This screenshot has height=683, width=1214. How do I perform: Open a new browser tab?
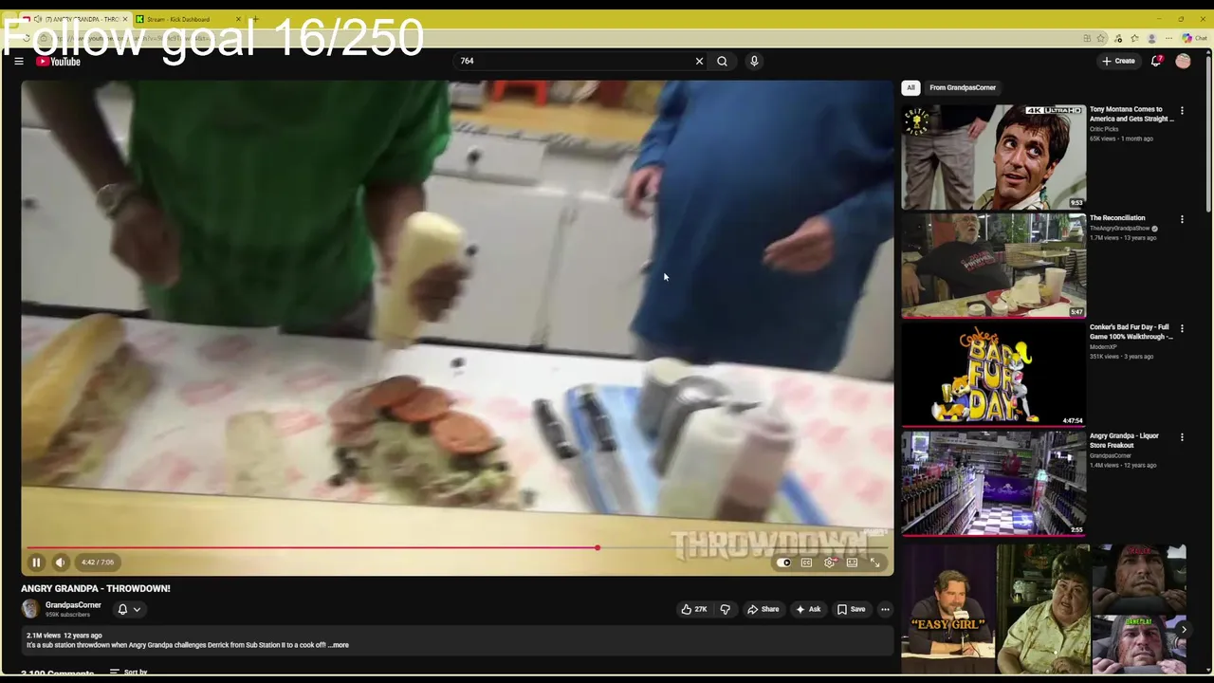pyautogui.click(x=255, y=19)
